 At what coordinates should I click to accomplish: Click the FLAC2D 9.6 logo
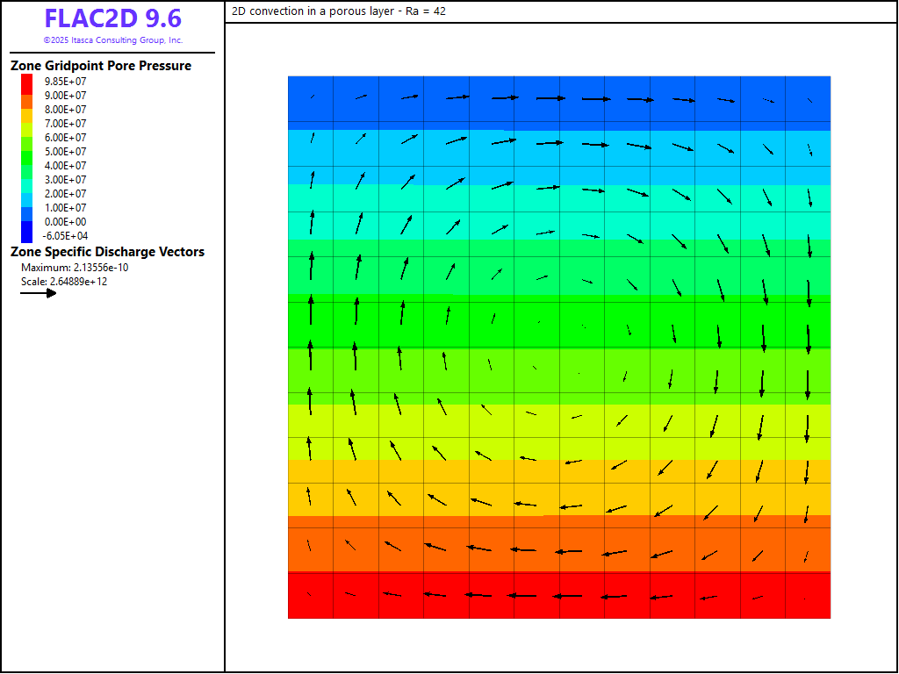click(x=112, y=19)
